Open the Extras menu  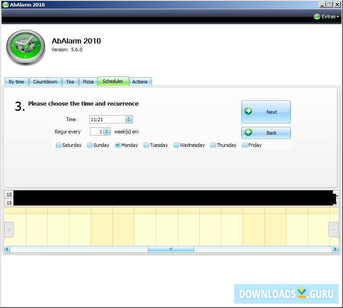point(326,17)
